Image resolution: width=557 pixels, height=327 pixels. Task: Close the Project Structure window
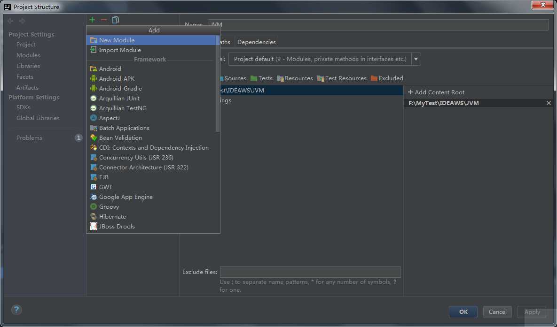[x=543, y=5]
